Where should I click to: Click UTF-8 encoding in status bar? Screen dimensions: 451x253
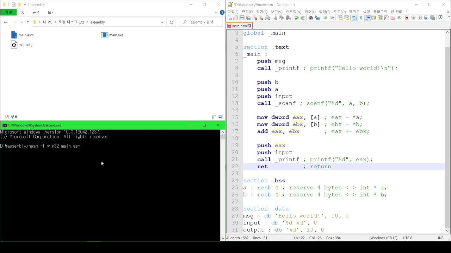coord(407,238)
